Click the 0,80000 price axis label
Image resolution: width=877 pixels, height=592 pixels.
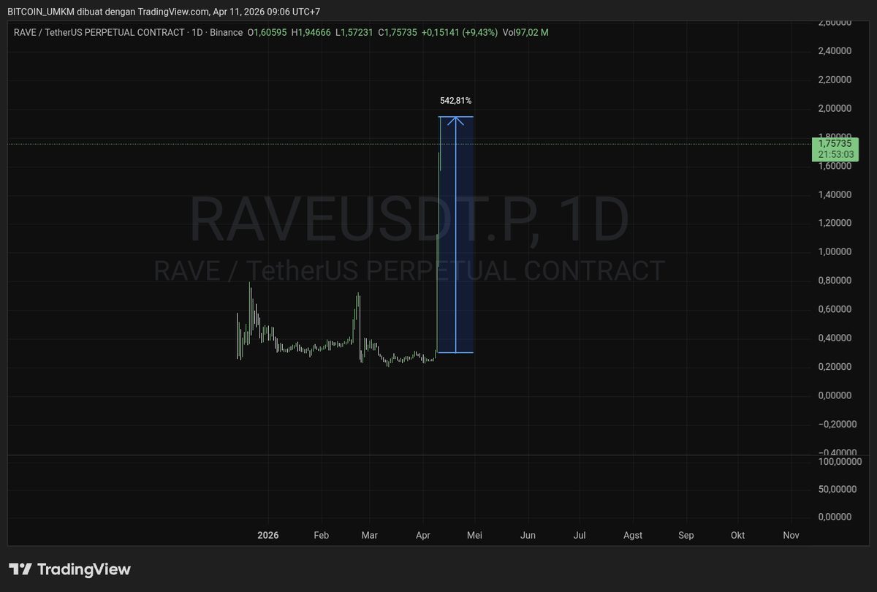(x=835, y=281)
